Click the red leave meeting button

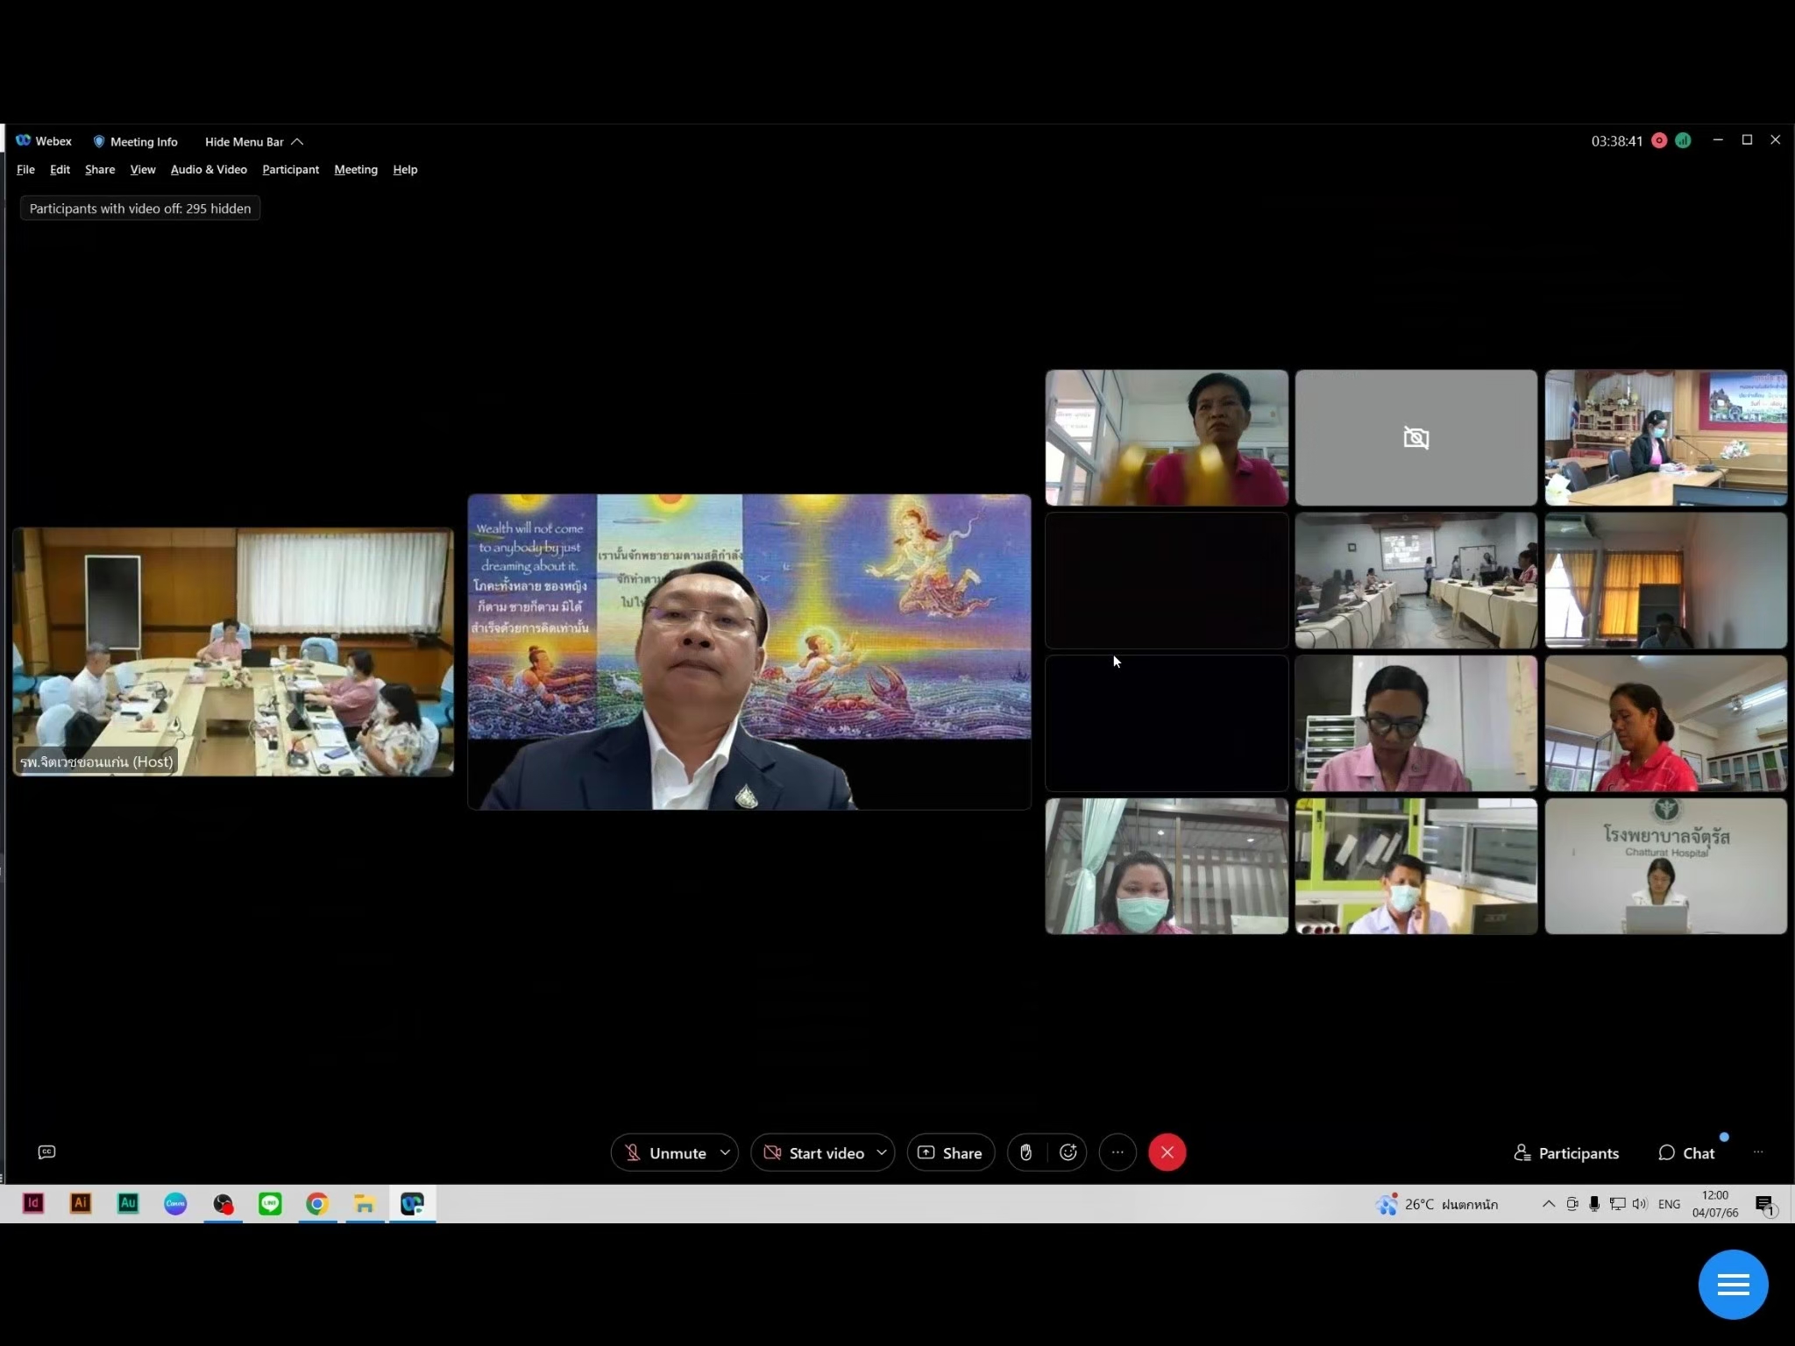pyautogui.click(x=1167, y=1152)
